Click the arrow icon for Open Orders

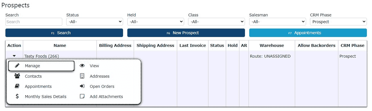point(82,86)
